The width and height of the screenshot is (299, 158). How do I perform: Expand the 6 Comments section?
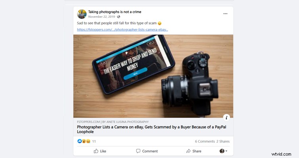click(204, 141)
